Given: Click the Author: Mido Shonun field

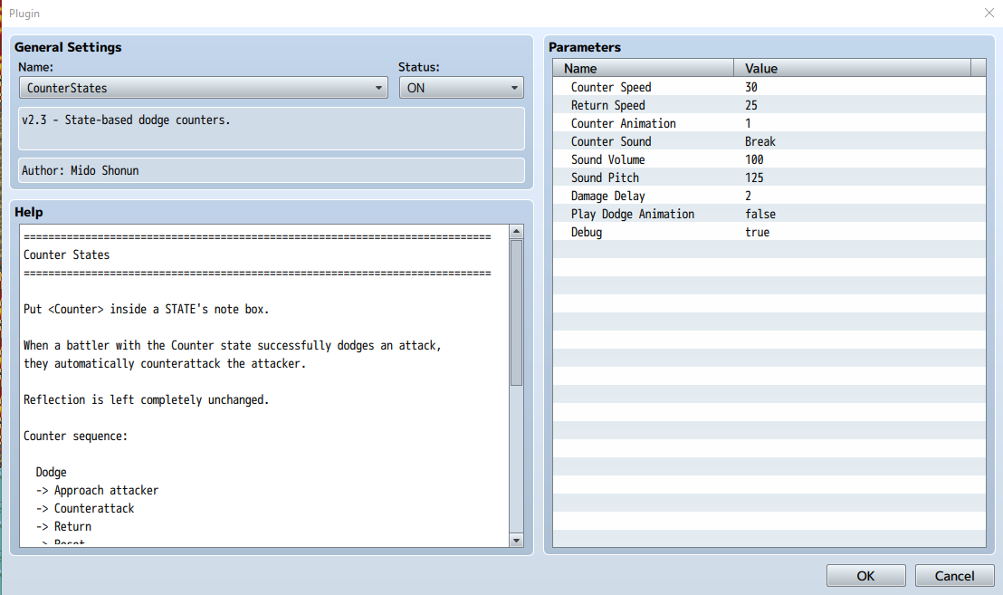Looking at the screenshot, I should coord(272,171).
